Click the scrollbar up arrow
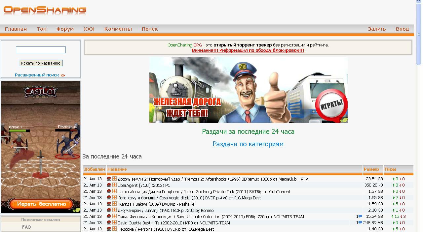Image resolution: width=423 pixels, height=232 pixels. pyautogui.click(x=419, y=2)
